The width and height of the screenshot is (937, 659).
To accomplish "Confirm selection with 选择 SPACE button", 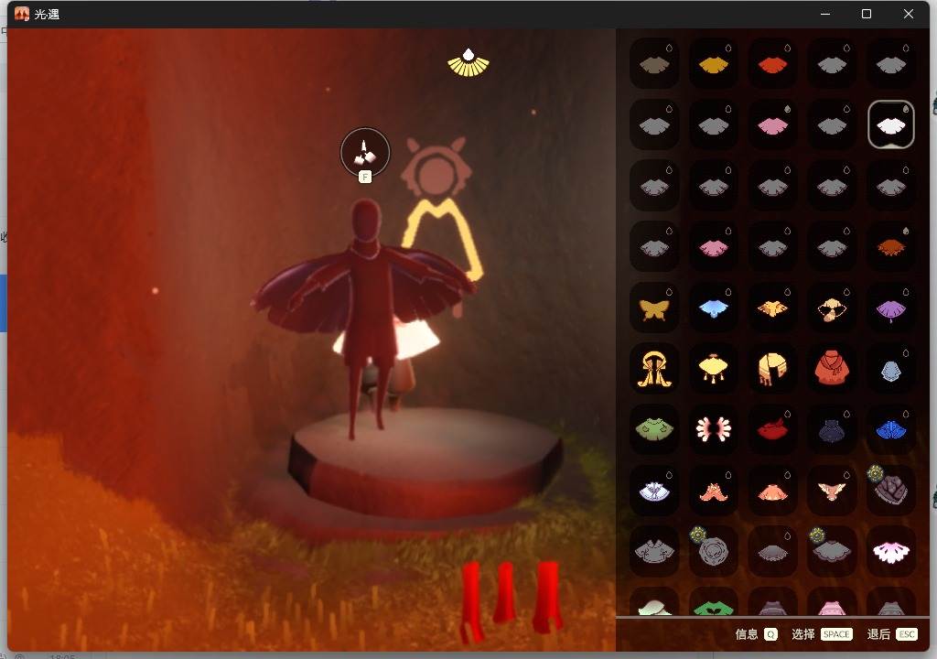I will click(822, 634).
